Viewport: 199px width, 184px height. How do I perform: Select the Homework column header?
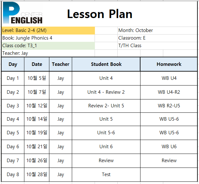click(169, 64)
